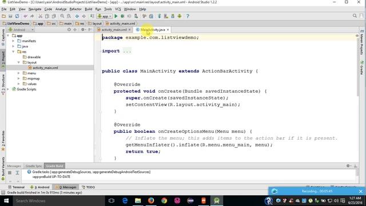The height and width of the screenshot is (206, 366).
Task: Click the Paste toolbar icon
Action: (x=54, y=16)
